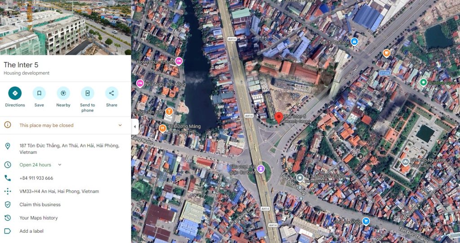Screen dimensions: 460x243
Task: Select Đền thờ Nguyễn Đức Cảnh marker
Action: pyautogui.click(x=406, y=161)
